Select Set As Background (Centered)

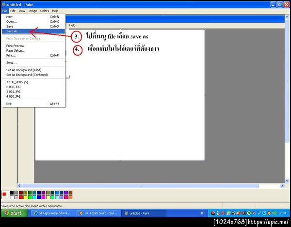tap(33, 75)
